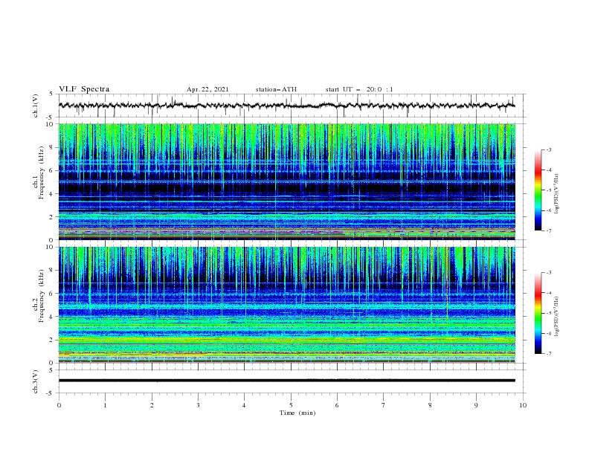The height and width of the screenshot is (455, 589).
Task: Click the "Time (min)" axis title
Action: (x=297, y=413)
